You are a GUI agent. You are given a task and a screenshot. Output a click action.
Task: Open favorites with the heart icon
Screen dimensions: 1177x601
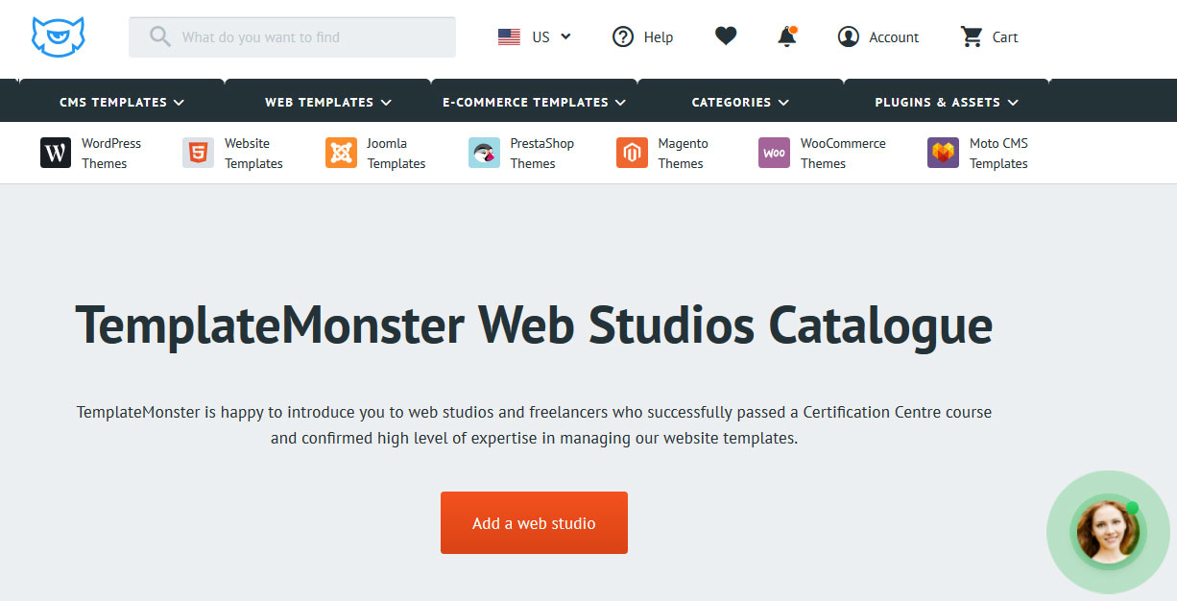[726, 36]
